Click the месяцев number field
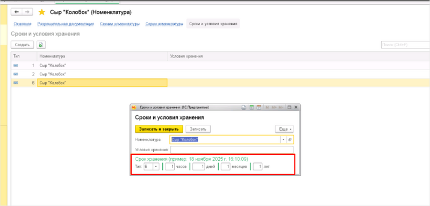 (225, 167)
